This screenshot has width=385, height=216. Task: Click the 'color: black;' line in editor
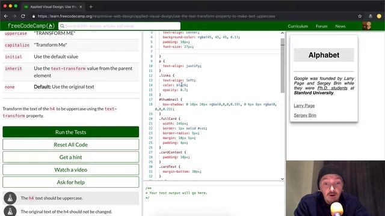pos(175,85)
